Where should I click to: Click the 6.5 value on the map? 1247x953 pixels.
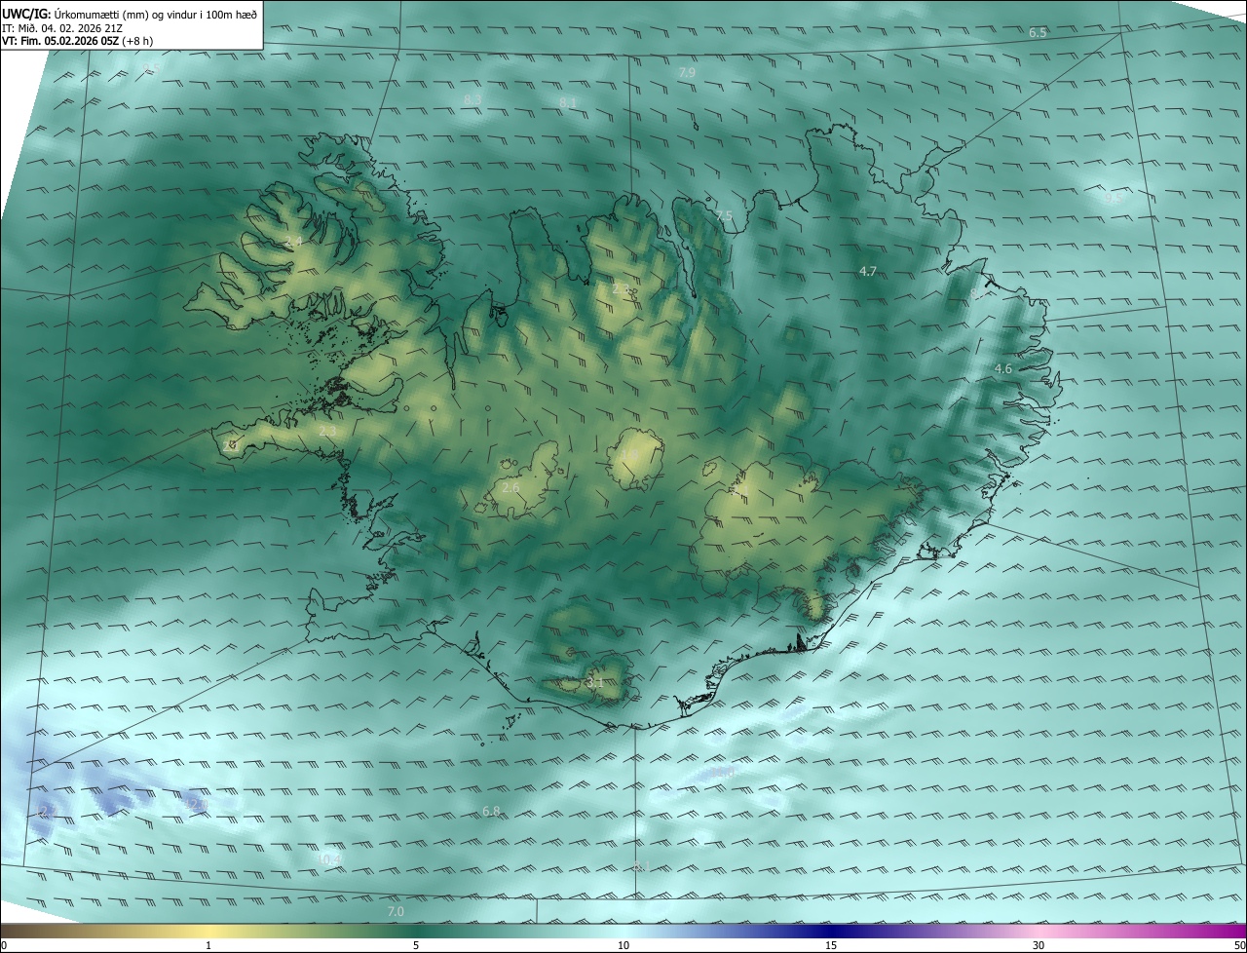click(1038, 33)
